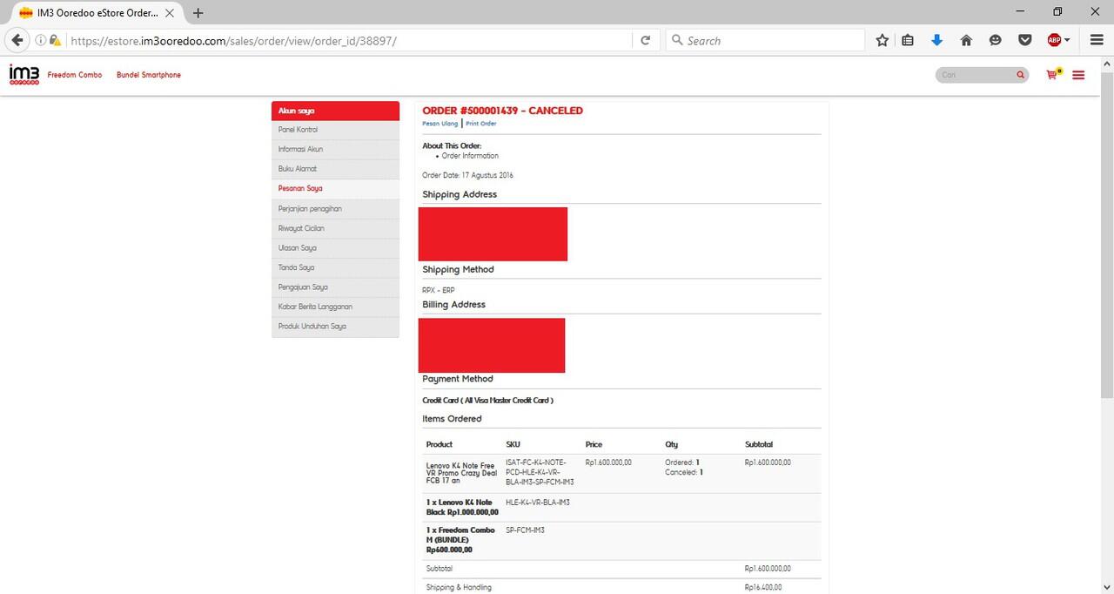
Task: Click the down arrow of the page scrollbar
Action: tap(1107, 586)
